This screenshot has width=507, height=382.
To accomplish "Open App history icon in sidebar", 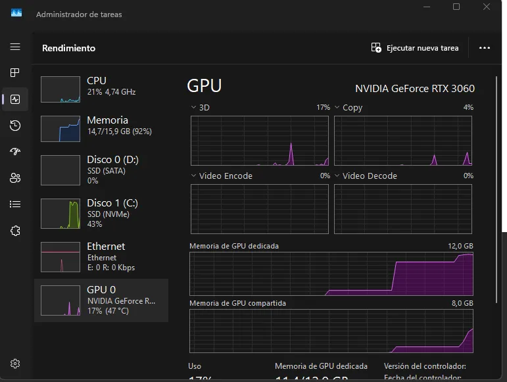I will [15, 126].
